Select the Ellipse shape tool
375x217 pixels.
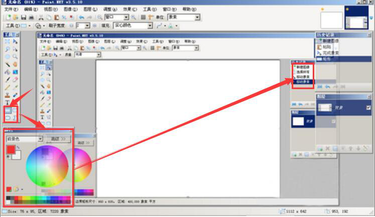tap(8, 117)
